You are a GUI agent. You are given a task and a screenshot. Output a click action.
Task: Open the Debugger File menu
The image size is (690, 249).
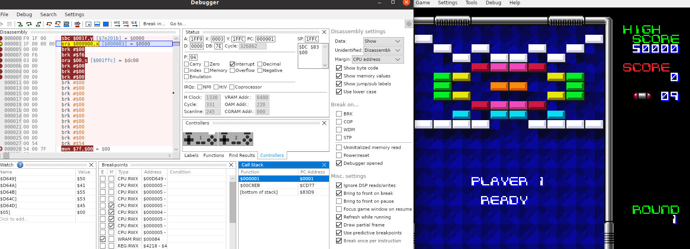(4, 14)
